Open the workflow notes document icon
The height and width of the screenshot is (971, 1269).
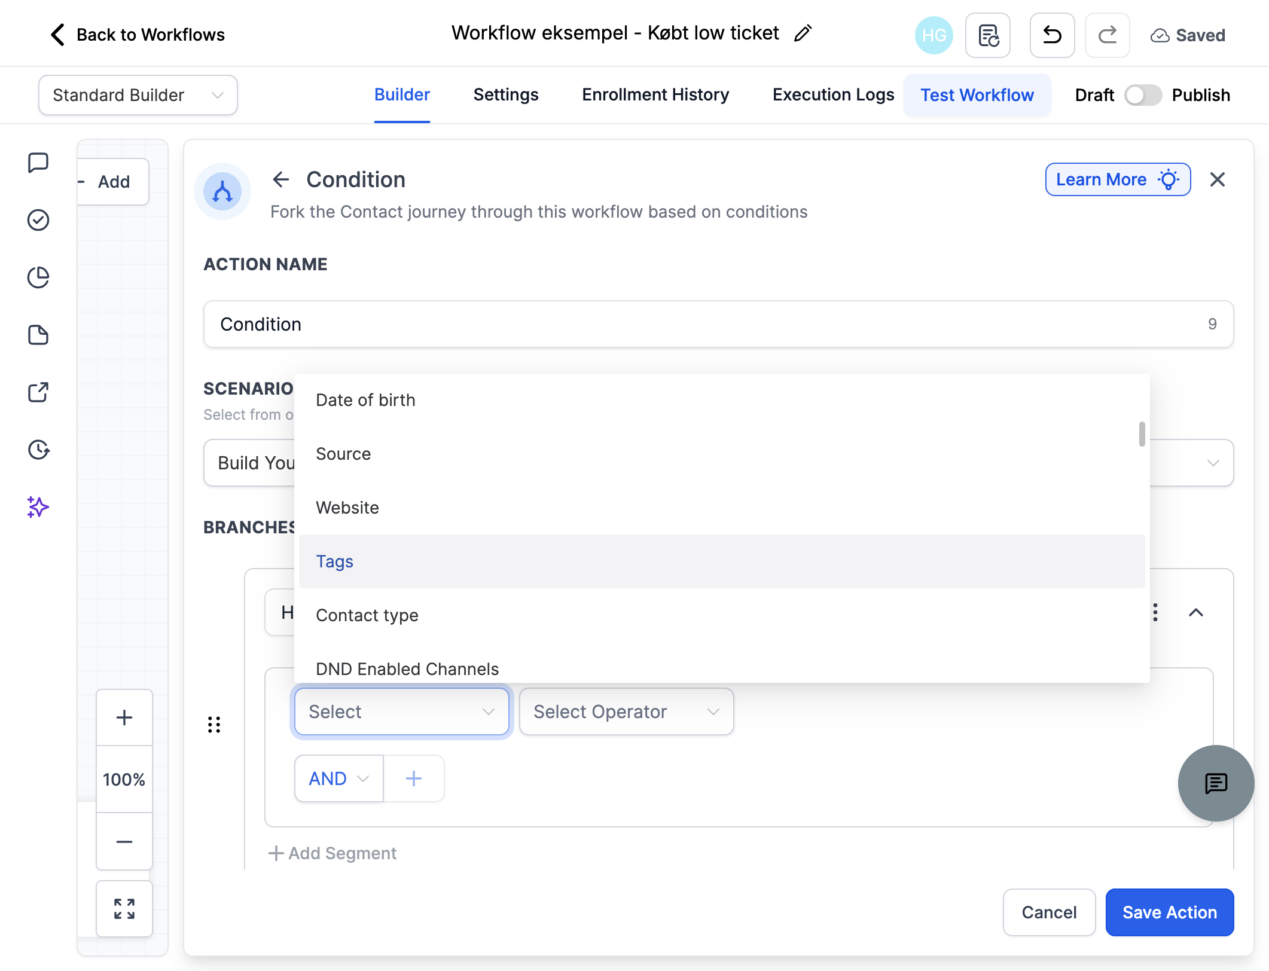point(988,35)
